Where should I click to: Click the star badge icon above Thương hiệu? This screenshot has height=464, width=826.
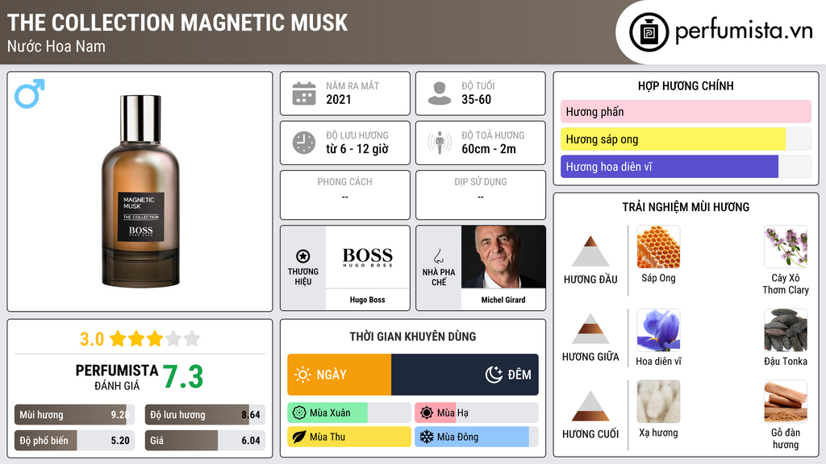pos(303,256)
